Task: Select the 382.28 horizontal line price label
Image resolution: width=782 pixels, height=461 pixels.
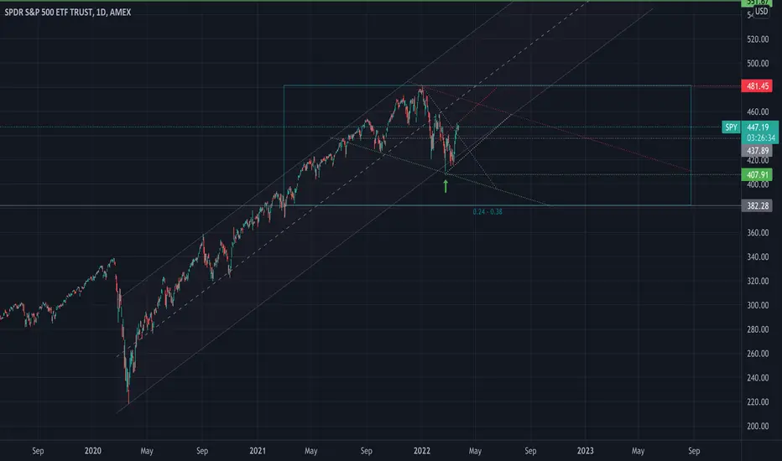Action: pyautogui.click(x=757, y=206)
